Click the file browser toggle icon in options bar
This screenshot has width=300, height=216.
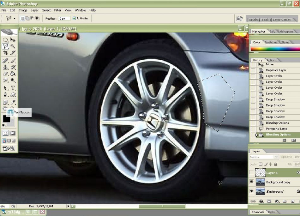click(x=239, y=19)
